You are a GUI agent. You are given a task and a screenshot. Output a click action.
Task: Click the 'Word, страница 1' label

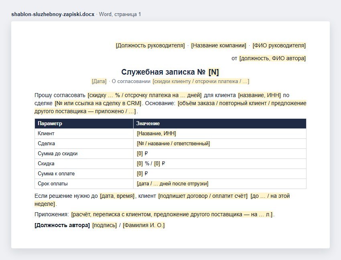(120, 14)
